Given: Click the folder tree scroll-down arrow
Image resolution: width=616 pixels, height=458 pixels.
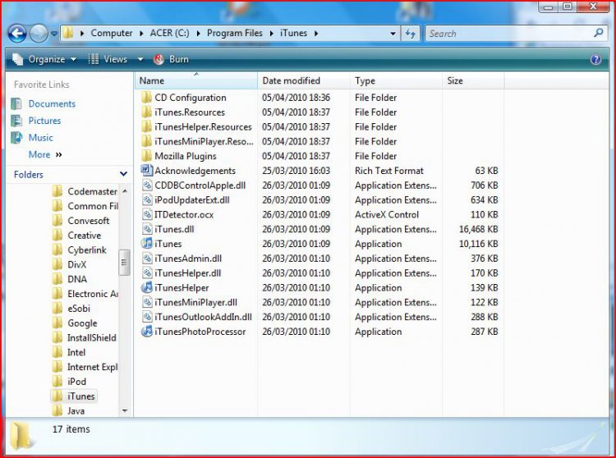Looking at the screenshot, I should 125,411.
